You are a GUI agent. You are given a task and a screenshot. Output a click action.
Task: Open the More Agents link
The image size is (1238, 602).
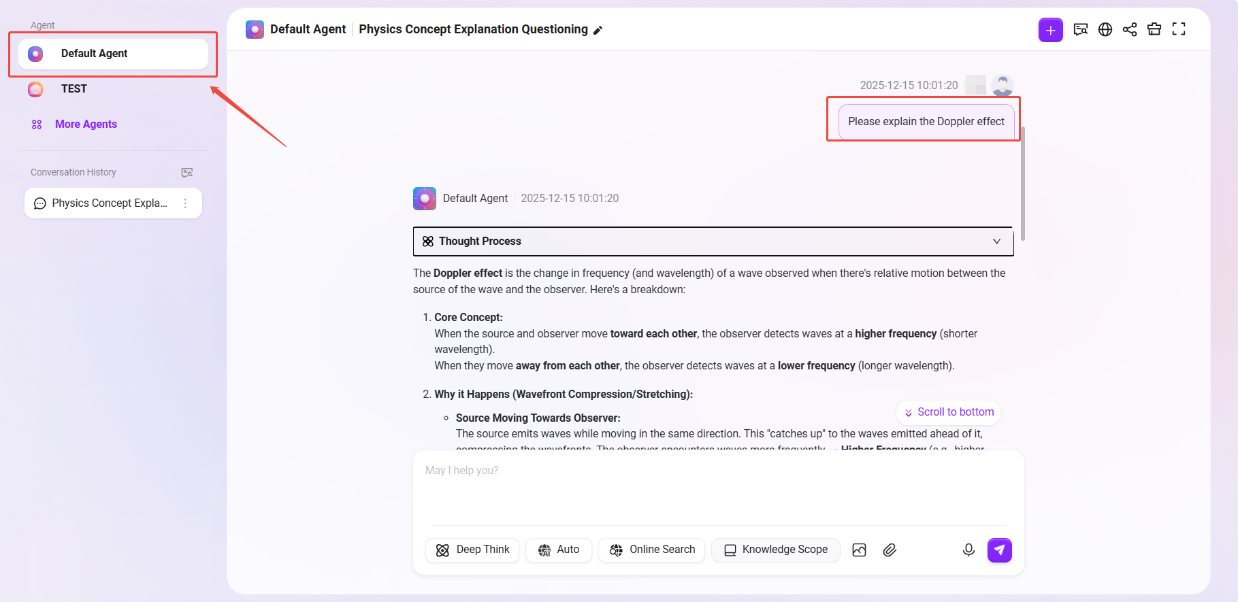click(86, 124)
